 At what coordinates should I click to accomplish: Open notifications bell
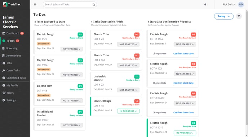(205, 4)
